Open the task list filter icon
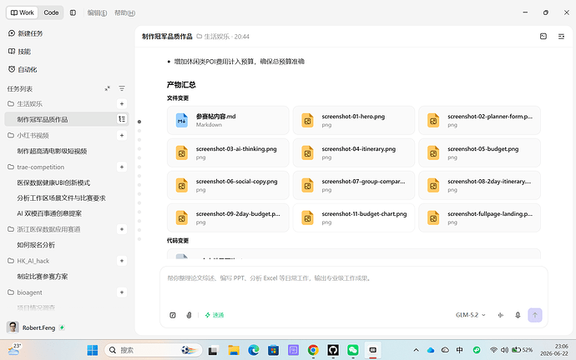 (x=122, y=88)
